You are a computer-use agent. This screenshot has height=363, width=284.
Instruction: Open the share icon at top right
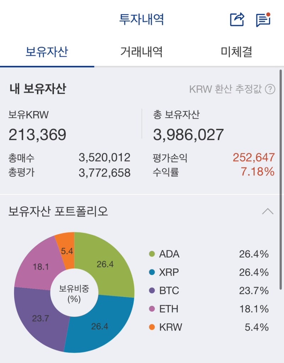[237, 19]
